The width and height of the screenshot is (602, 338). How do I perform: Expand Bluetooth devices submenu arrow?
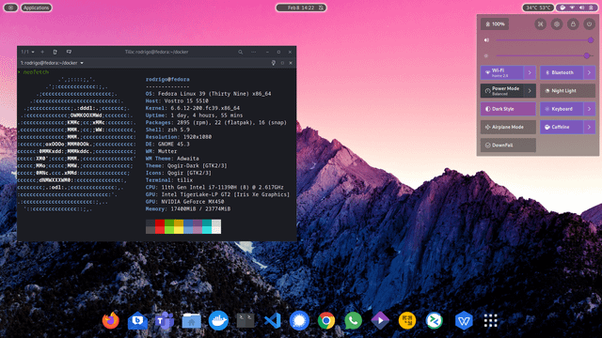(x=590, y=72)
